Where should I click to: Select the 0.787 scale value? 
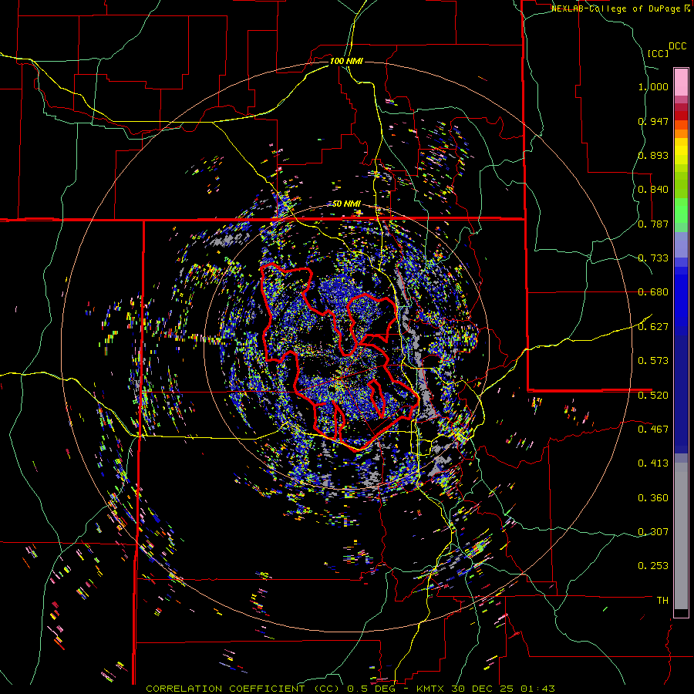(x=653, y=224)
